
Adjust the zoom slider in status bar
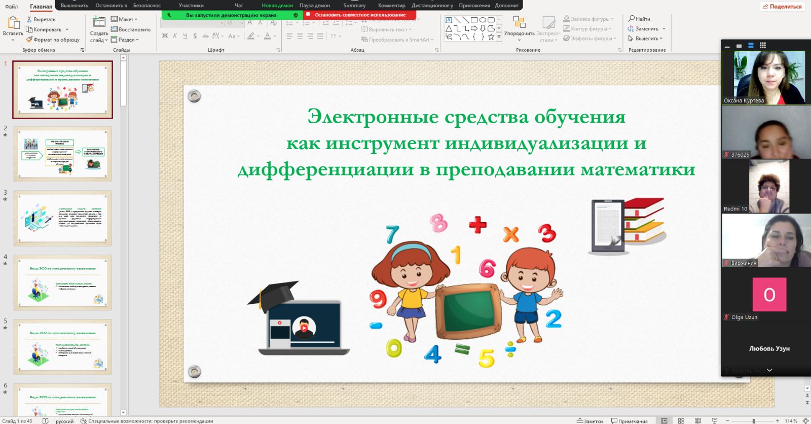point(754,421)
